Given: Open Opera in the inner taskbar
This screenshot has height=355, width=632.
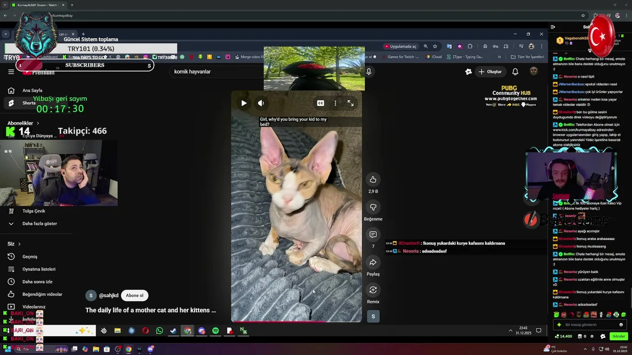Looking at the screenshot, I should 145,331.
